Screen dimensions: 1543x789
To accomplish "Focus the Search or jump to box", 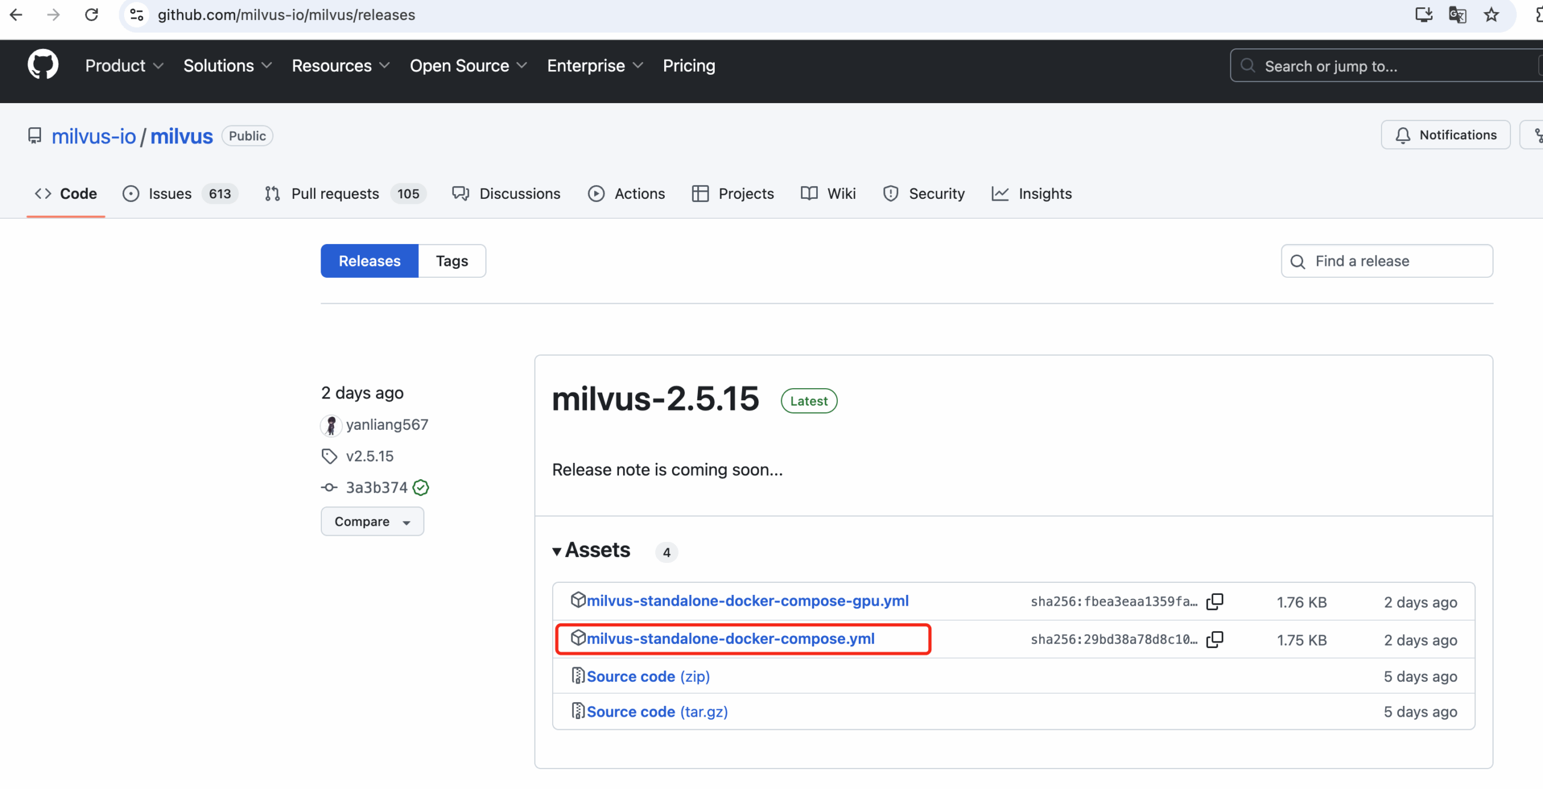I will point(1386,66).
